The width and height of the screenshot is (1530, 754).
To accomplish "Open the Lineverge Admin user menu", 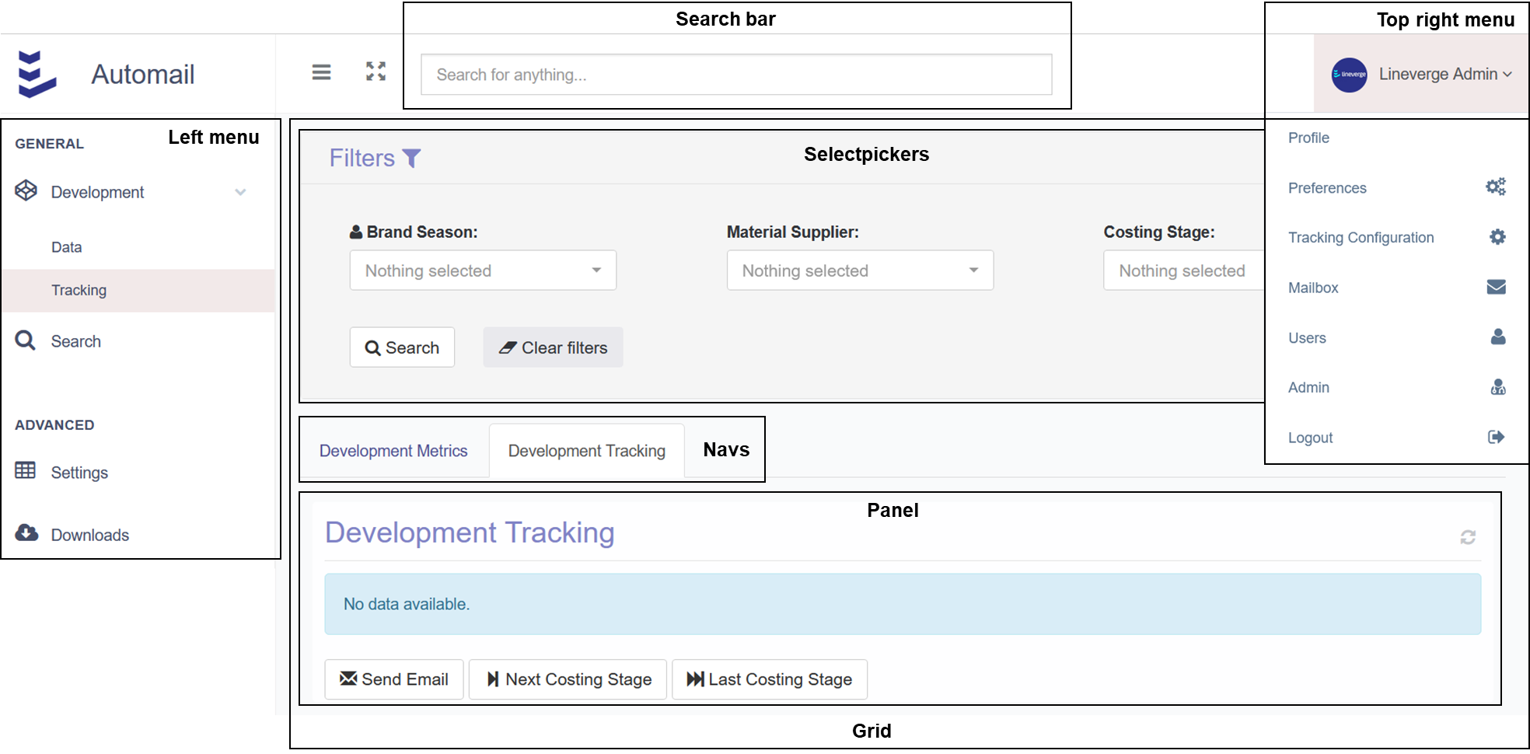I will [x=1421, y=75].
